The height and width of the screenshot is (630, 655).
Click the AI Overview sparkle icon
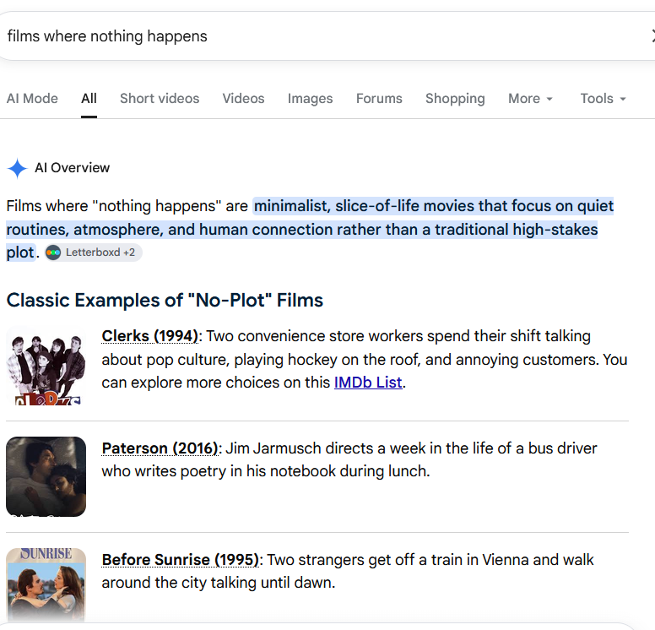coord(17,168)
